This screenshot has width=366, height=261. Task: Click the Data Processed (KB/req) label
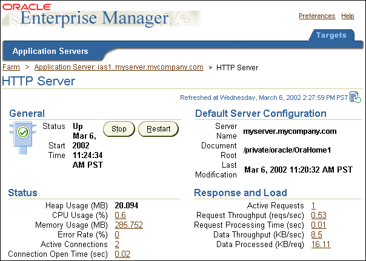click(x=261, y=244)
